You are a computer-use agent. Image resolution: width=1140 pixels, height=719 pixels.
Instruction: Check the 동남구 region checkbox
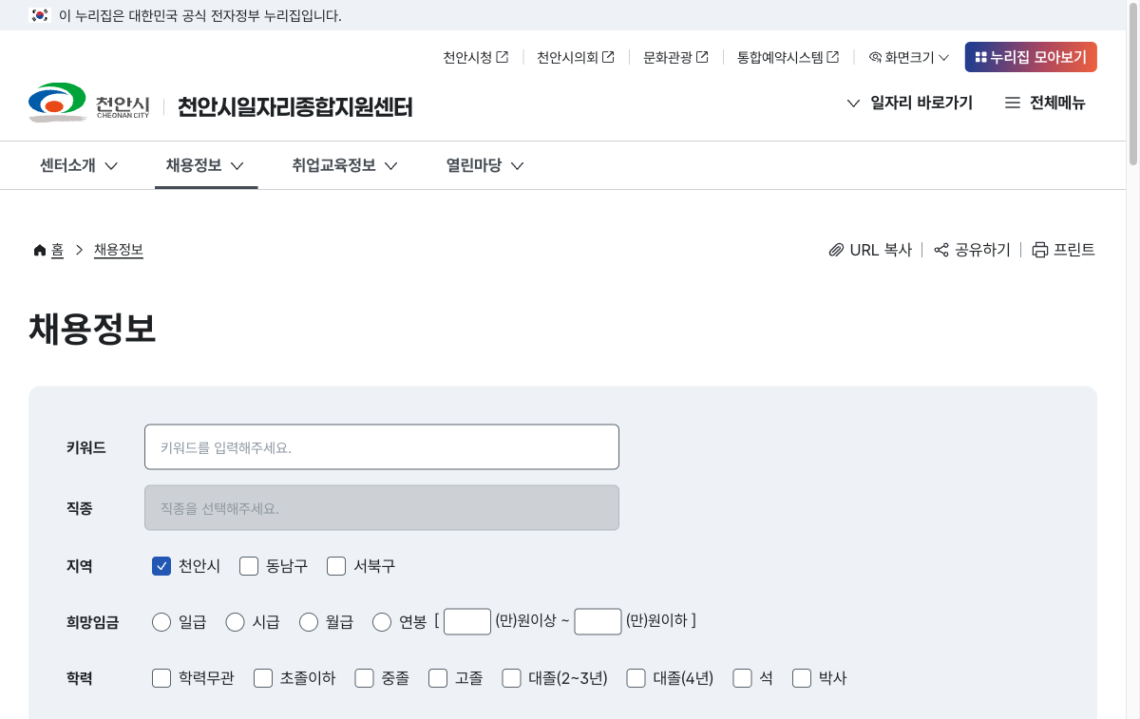tap(249, 566)
